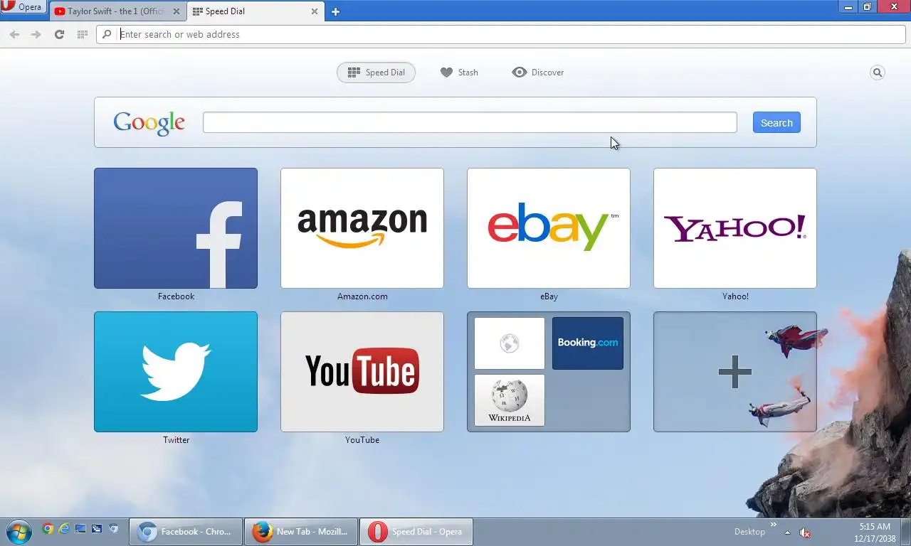Close the Speed Dial tab
Screen dimensions: 911x546
coord(315,11)
